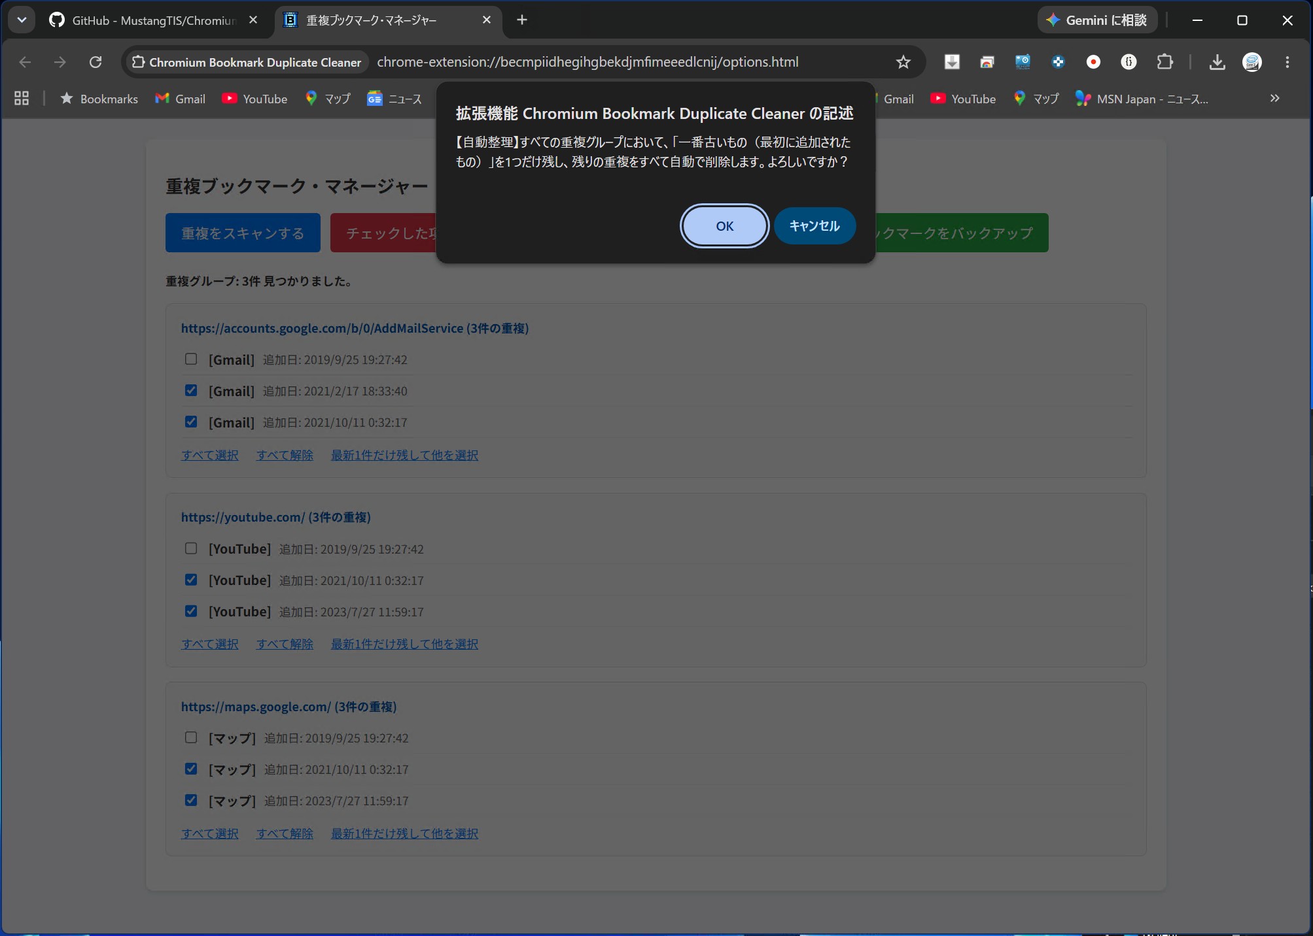Viewport: 1313px width, 936px height.
Task: Click the https://maps.google.com/ group heading
Action: click(289, 707)
